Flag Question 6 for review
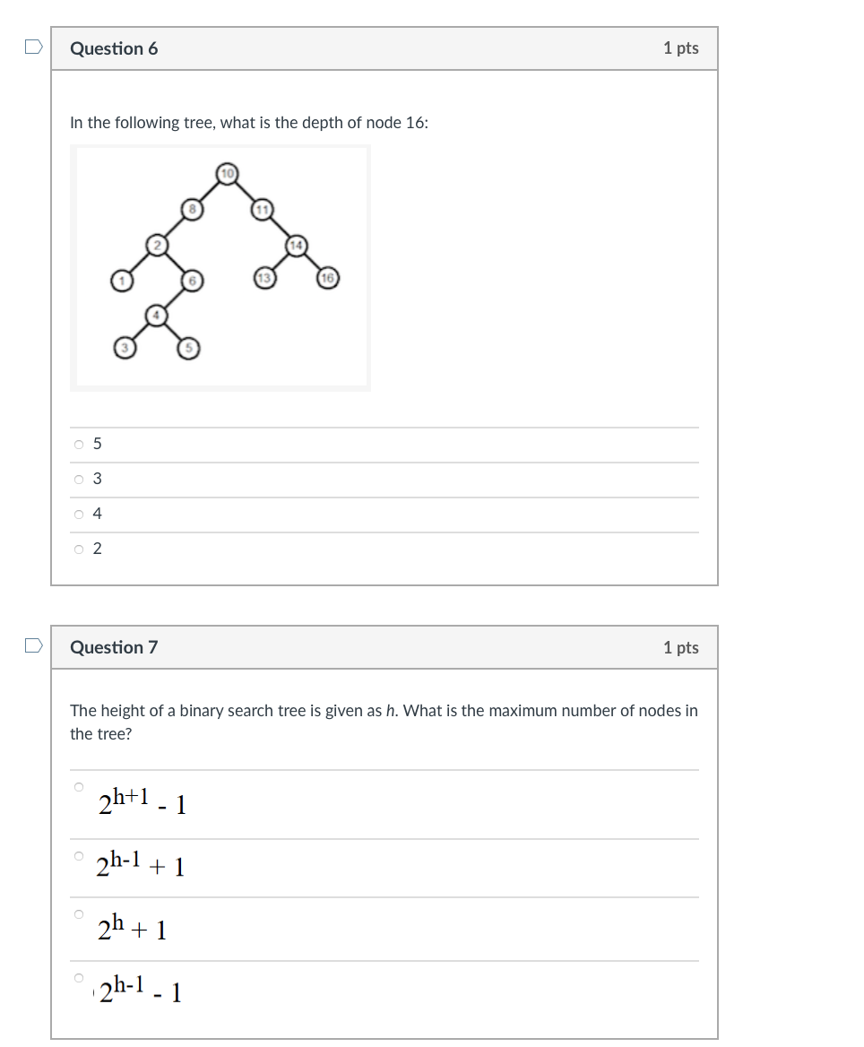This screenshot has width=864, height=1047. [x=32, y=47]
